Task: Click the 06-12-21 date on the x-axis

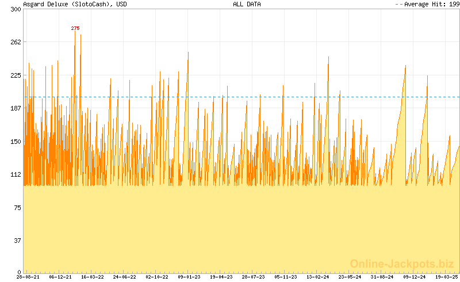Action: pos(60,277)
